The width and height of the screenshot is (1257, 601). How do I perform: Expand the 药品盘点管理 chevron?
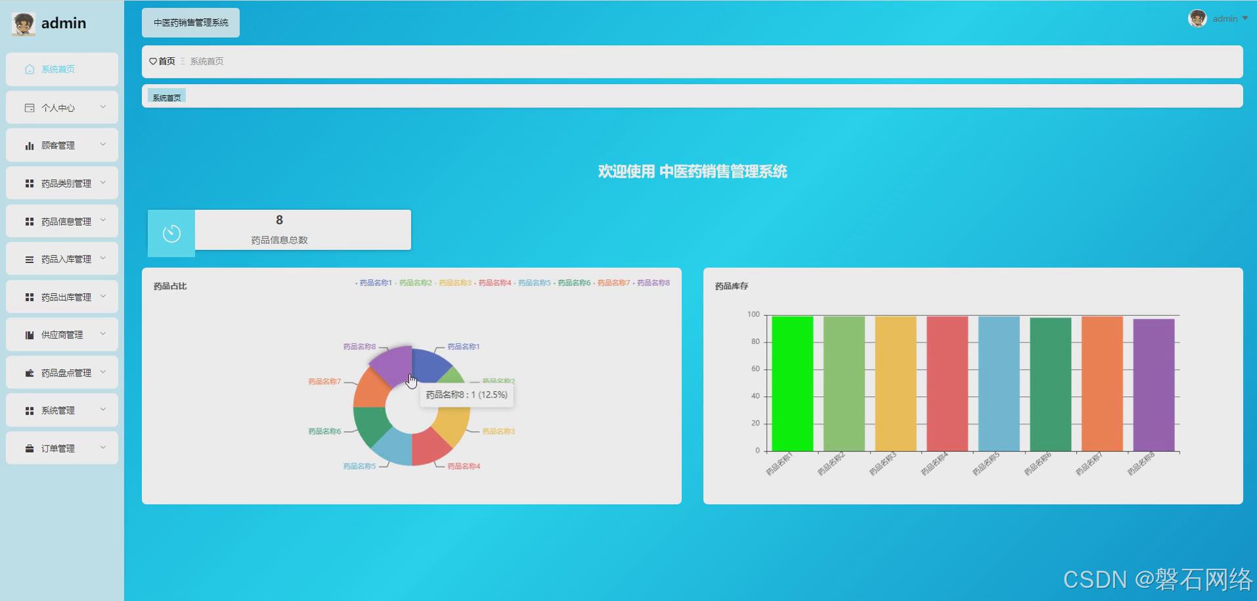tap(103, 372)
